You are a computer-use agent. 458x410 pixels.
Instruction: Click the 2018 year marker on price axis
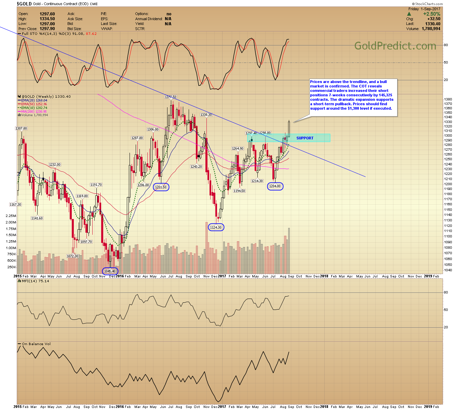[x=324, y=276]
